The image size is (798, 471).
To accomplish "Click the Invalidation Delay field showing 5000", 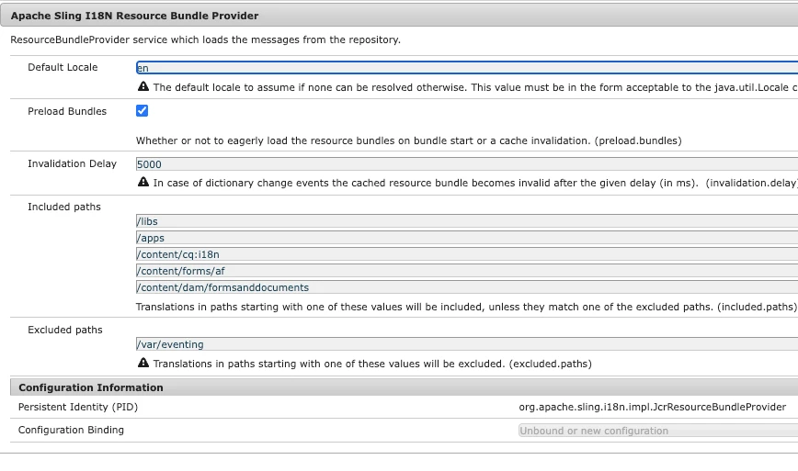I will [x=467, y=164].
